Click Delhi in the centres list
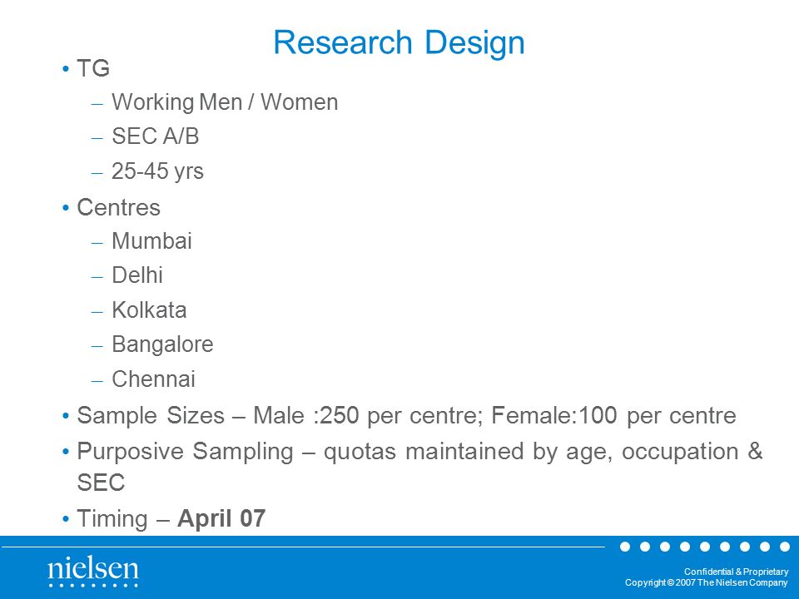799x599 pixels. click(x=137, y=275)
